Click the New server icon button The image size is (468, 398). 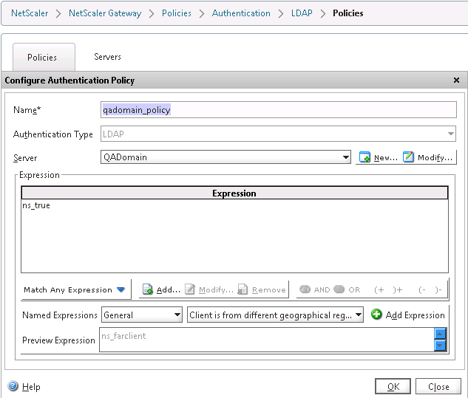[x=364, y=157]
